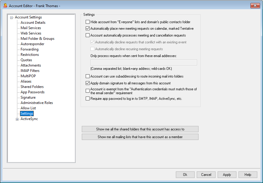
Task: Click the Account Editor title bar icon
Action: (x=5, y=6)
